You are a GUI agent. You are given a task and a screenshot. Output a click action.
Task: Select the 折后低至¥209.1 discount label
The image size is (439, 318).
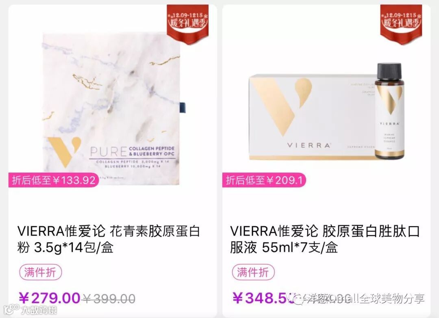pyautogui.click(x=264, y=180)
